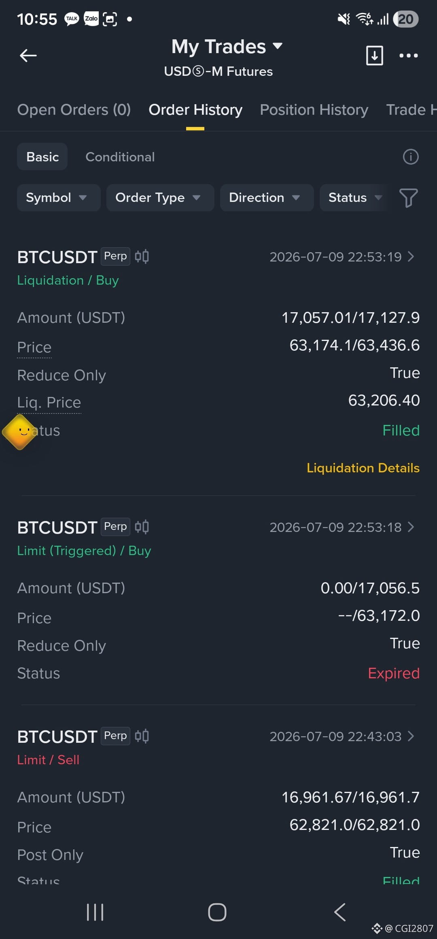Viewport: 437px width, 939px height.
Task: Switch to Conditional orders
Action: (120, 157)
